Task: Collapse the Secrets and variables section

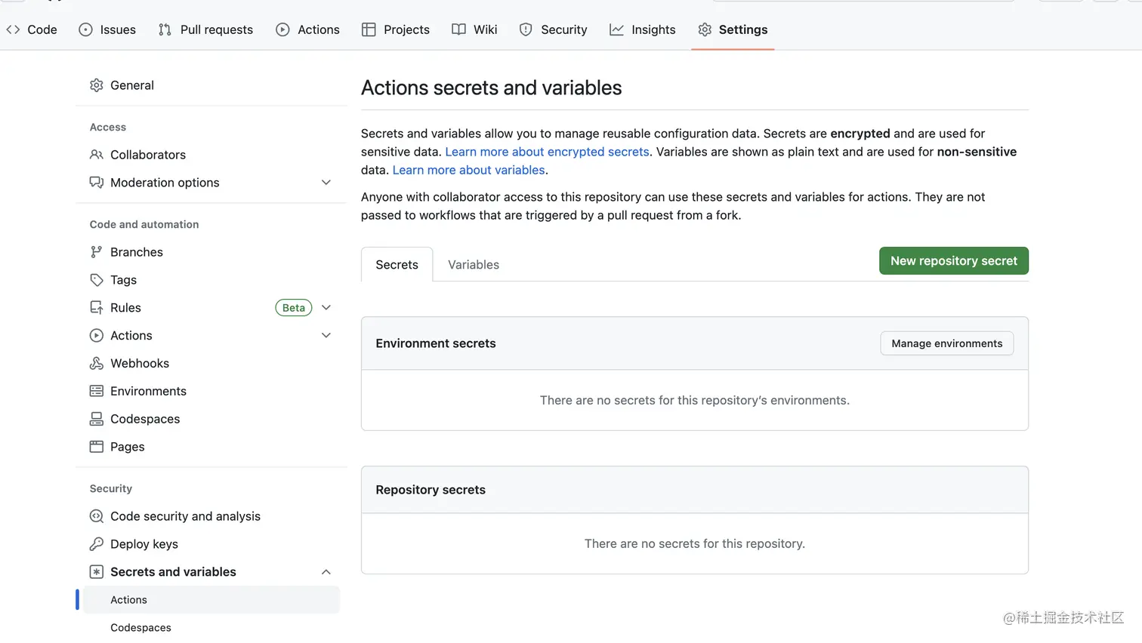Action: (x=326, y=572)
